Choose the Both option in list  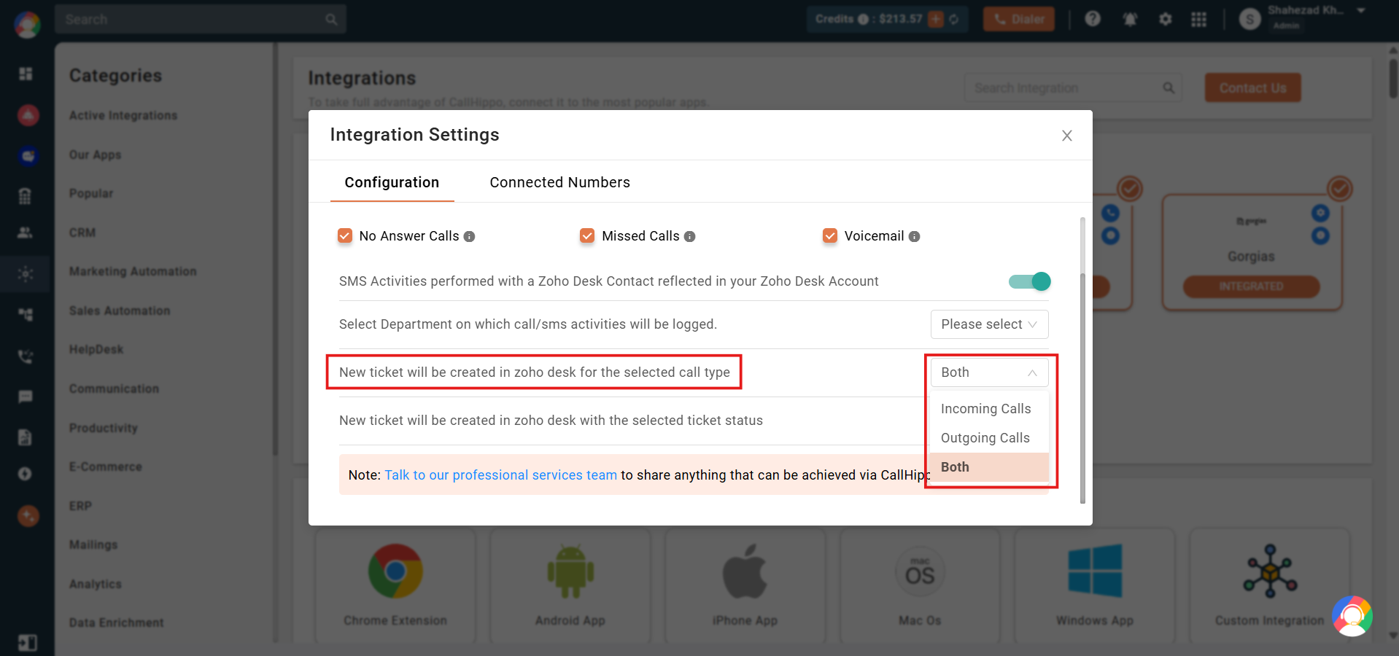989,467
